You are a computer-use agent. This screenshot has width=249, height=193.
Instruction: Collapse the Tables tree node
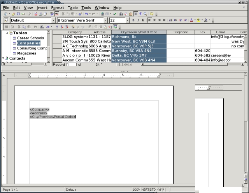pyautogui.click(x=7, y=33)
